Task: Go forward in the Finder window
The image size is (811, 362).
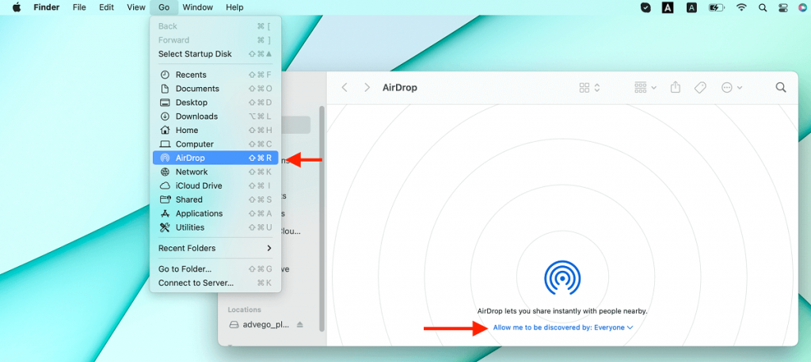Action: point(367,87)
